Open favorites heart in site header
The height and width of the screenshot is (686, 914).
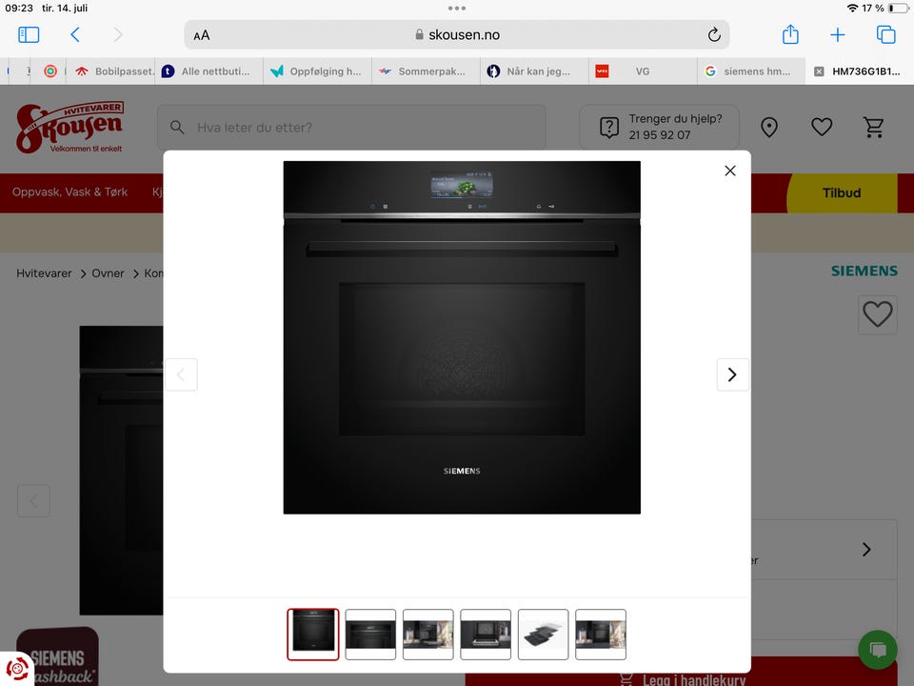pyautogui.click(x=822, y=127)
